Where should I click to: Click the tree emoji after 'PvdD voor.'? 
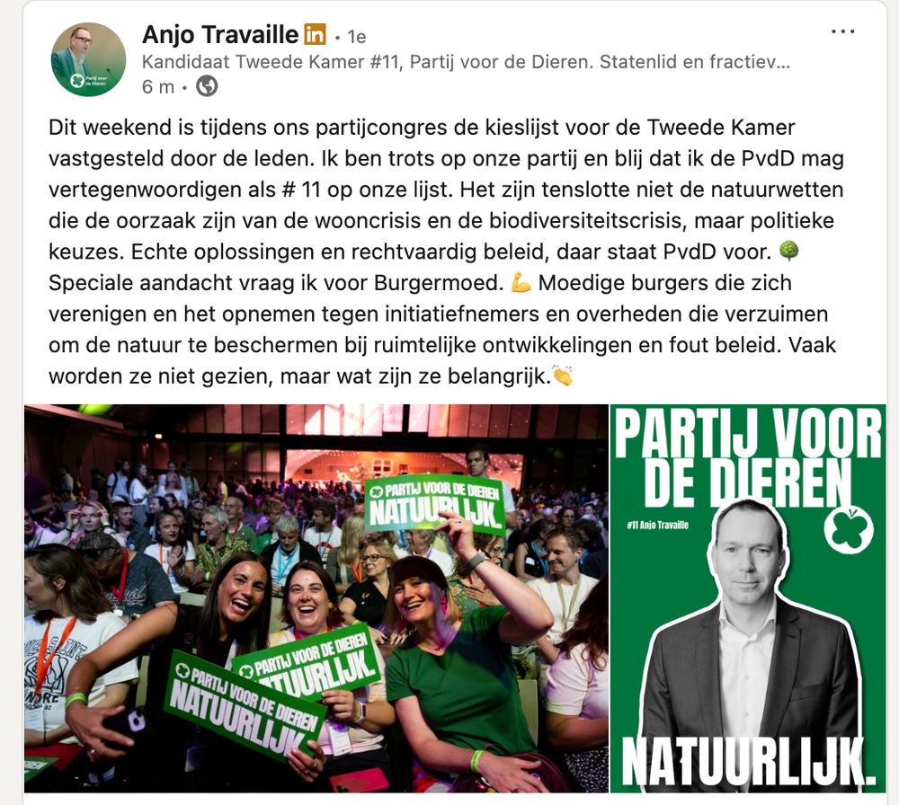click(789, 251)
